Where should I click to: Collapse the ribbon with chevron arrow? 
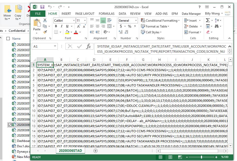click(x=229, y=38)
